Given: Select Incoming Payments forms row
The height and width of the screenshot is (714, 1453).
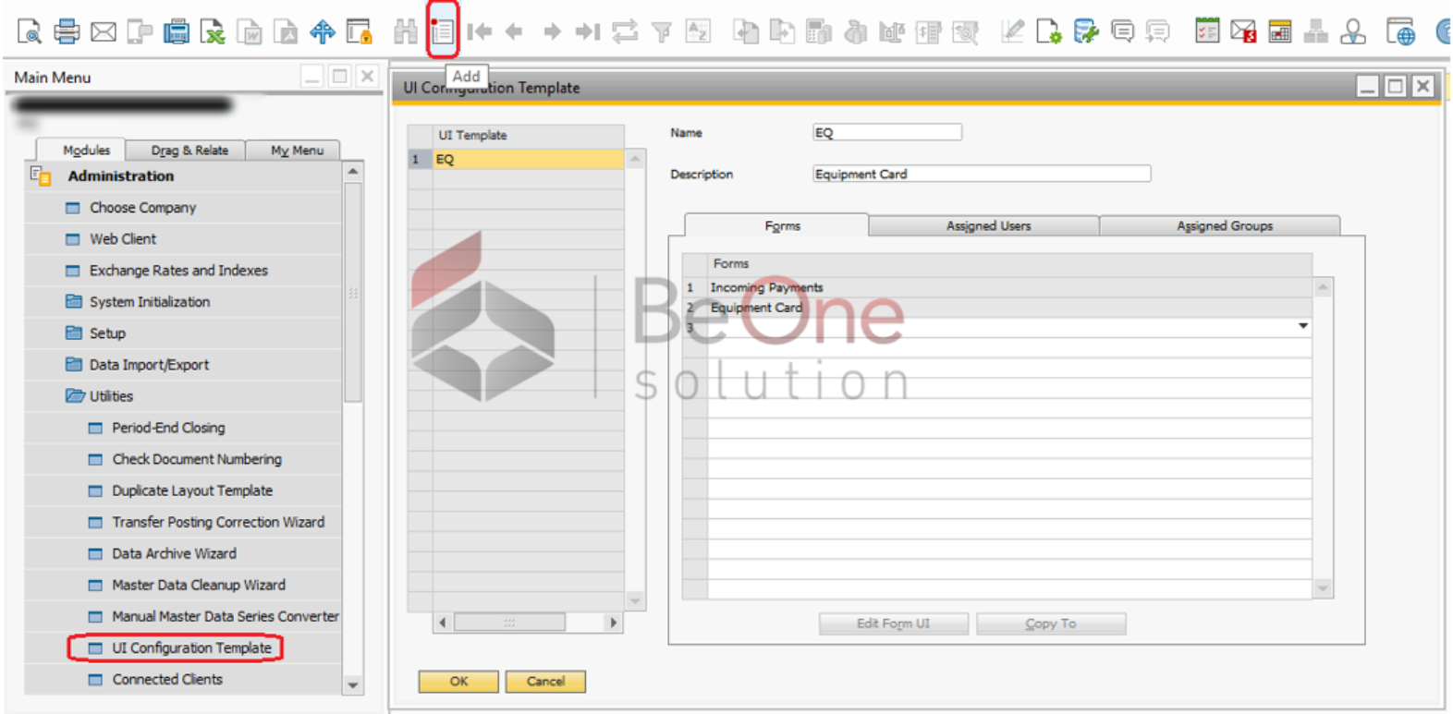Looking at the screenshot, I should 1009,287.
